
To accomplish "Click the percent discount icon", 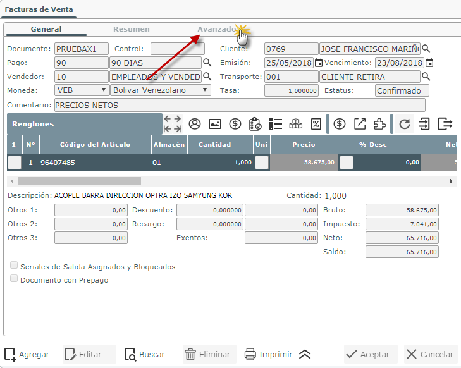I will (316, 124).
